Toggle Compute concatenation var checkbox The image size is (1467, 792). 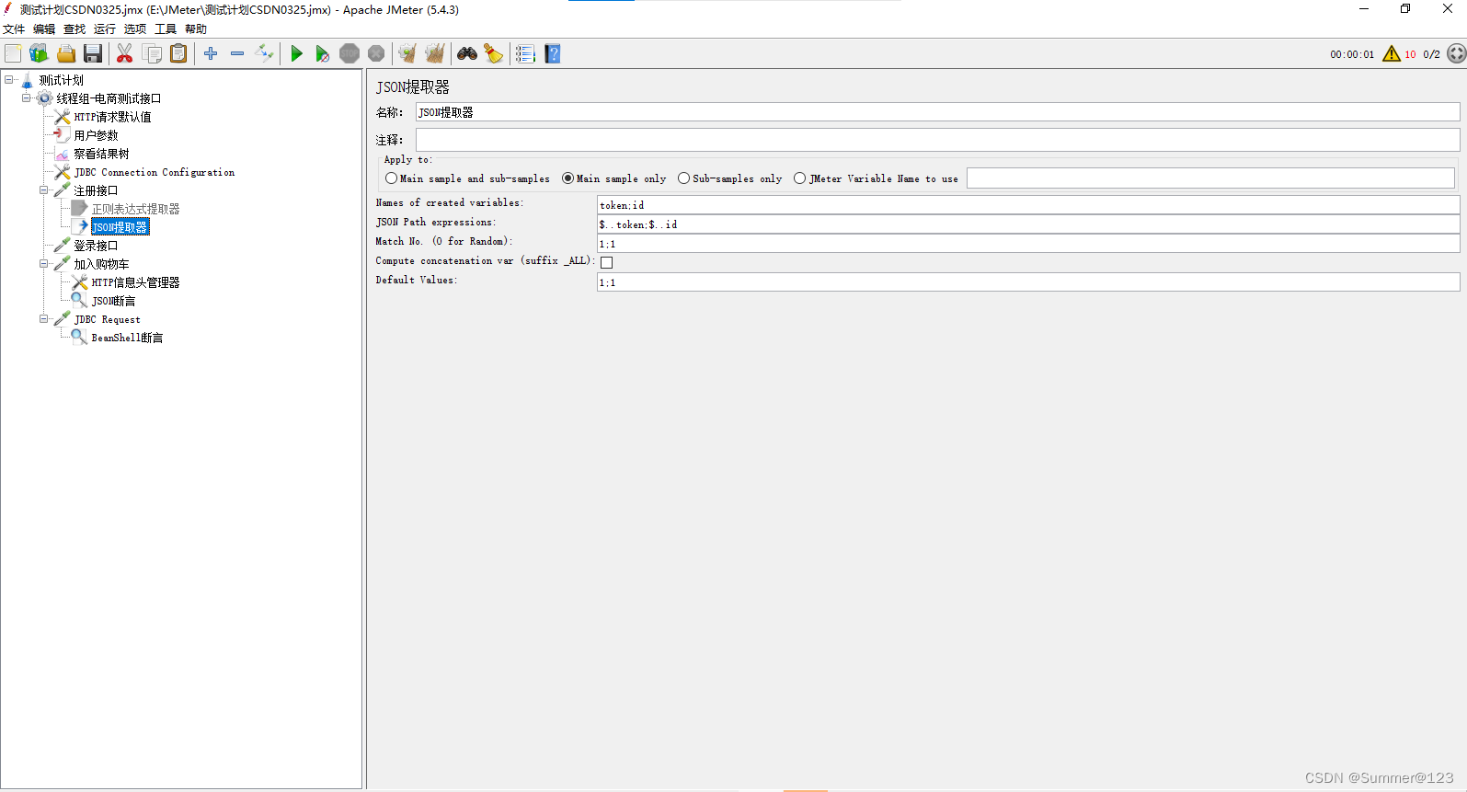[x=606, y=262]
